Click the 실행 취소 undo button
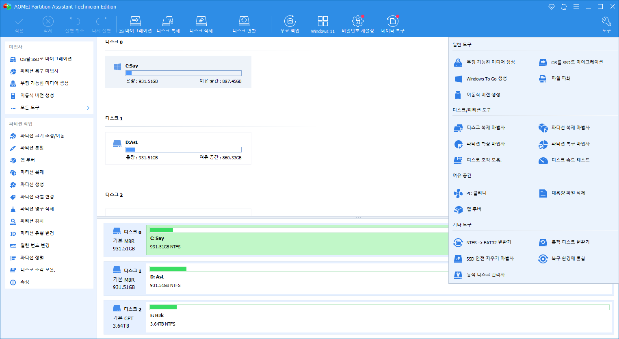The width and height of the screenshot is (619, 339). [75, 25]
